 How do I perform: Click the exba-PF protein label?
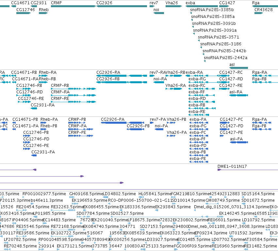(197, 139)
